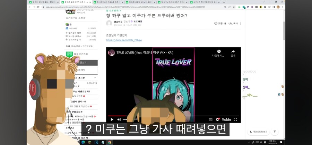312x145 pixels.
Task: Go back in Chrome
Action: click(30, 7)
